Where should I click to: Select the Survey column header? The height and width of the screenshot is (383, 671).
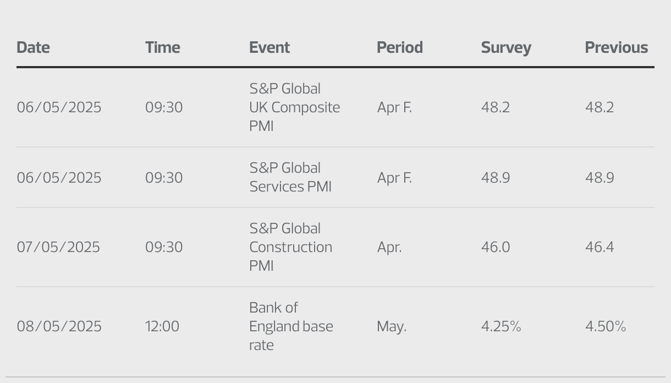tap(506, 47)
